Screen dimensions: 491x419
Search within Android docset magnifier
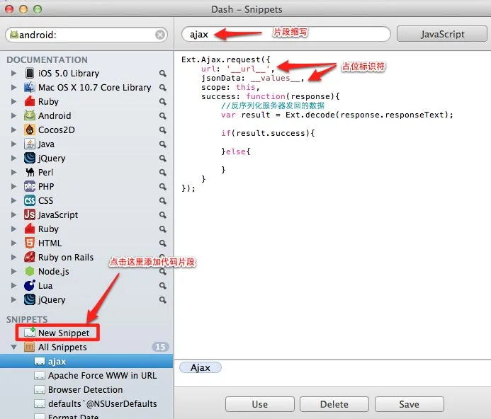(x=162, y=116)
